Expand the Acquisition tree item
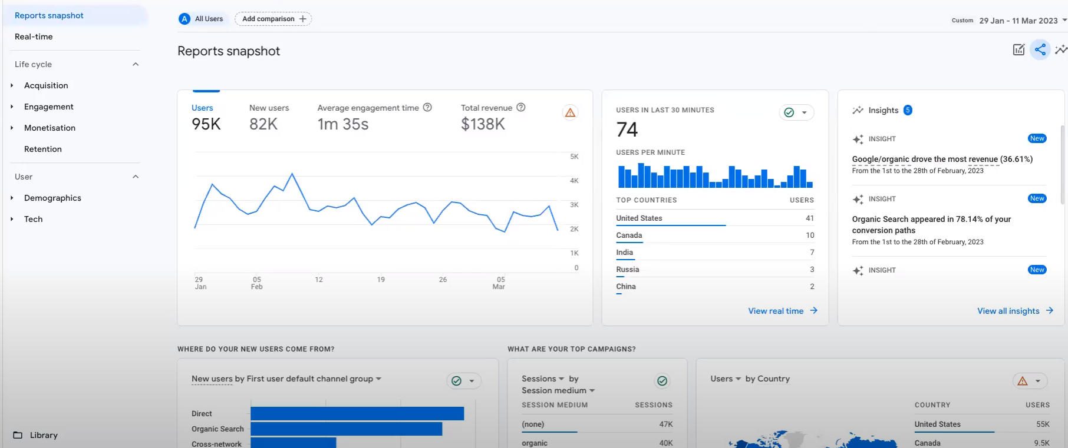 12,85
